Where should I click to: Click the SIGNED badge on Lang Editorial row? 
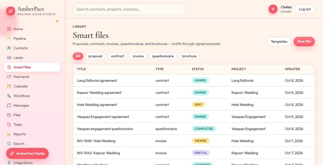200,80
